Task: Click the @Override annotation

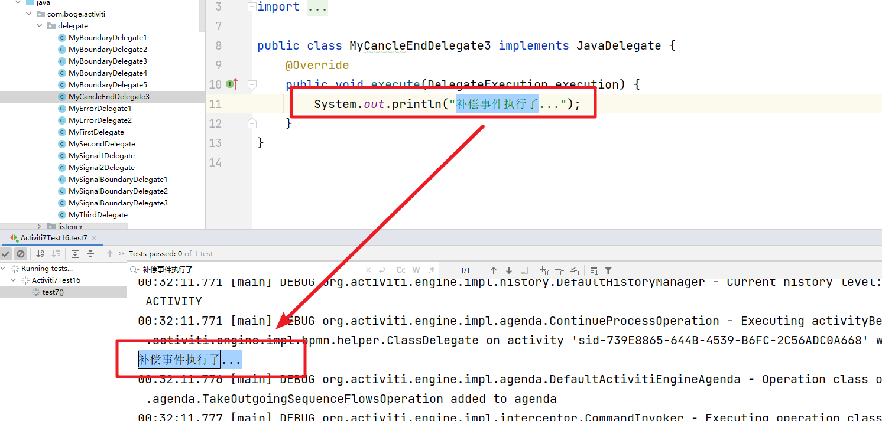Action: point(317,65)
